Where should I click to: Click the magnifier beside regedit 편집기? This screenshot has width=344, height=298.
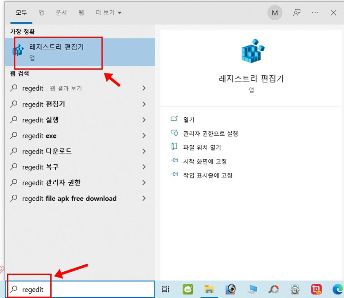click(x=14, y=104)
